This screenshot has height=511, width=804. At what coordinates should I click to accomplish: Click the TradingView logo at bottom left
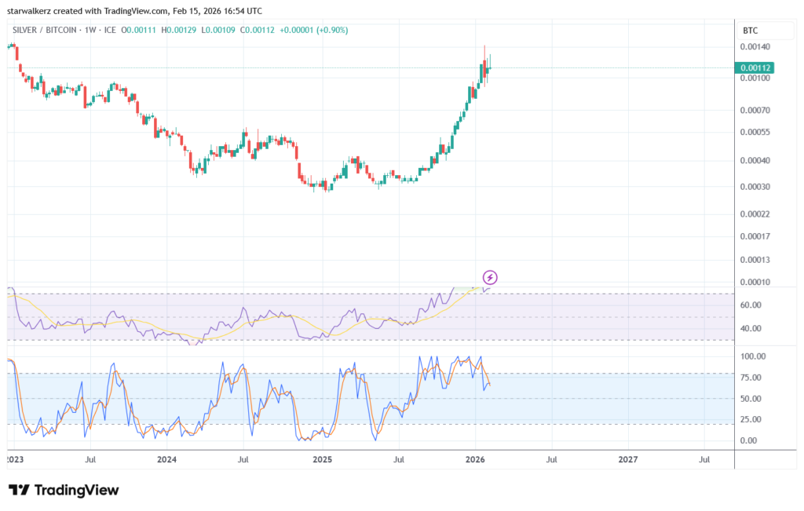64,490
